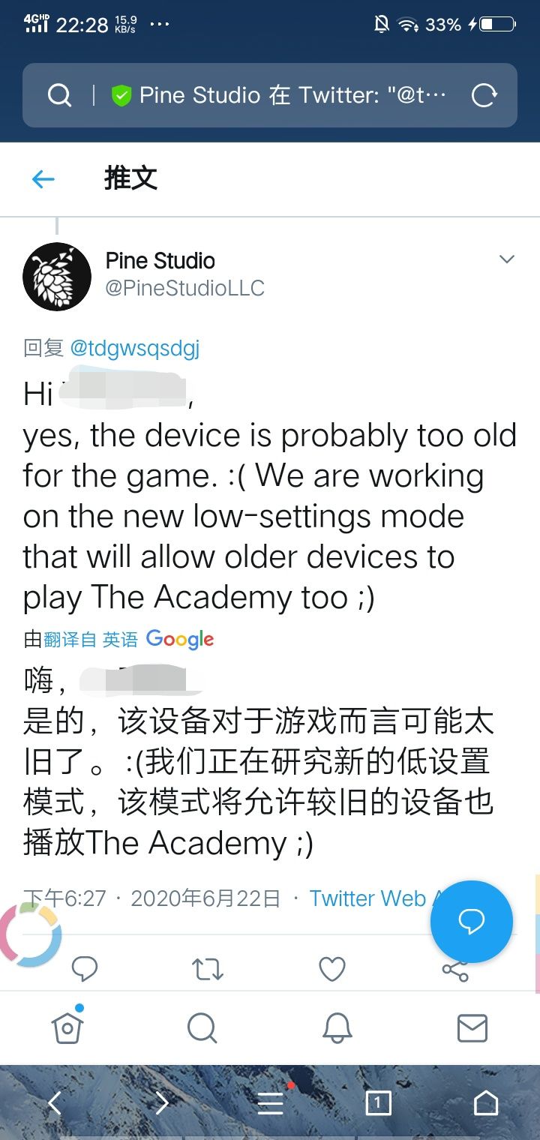
Task: Like the tweet with the heart icon
Action: (x=332, y=969)
